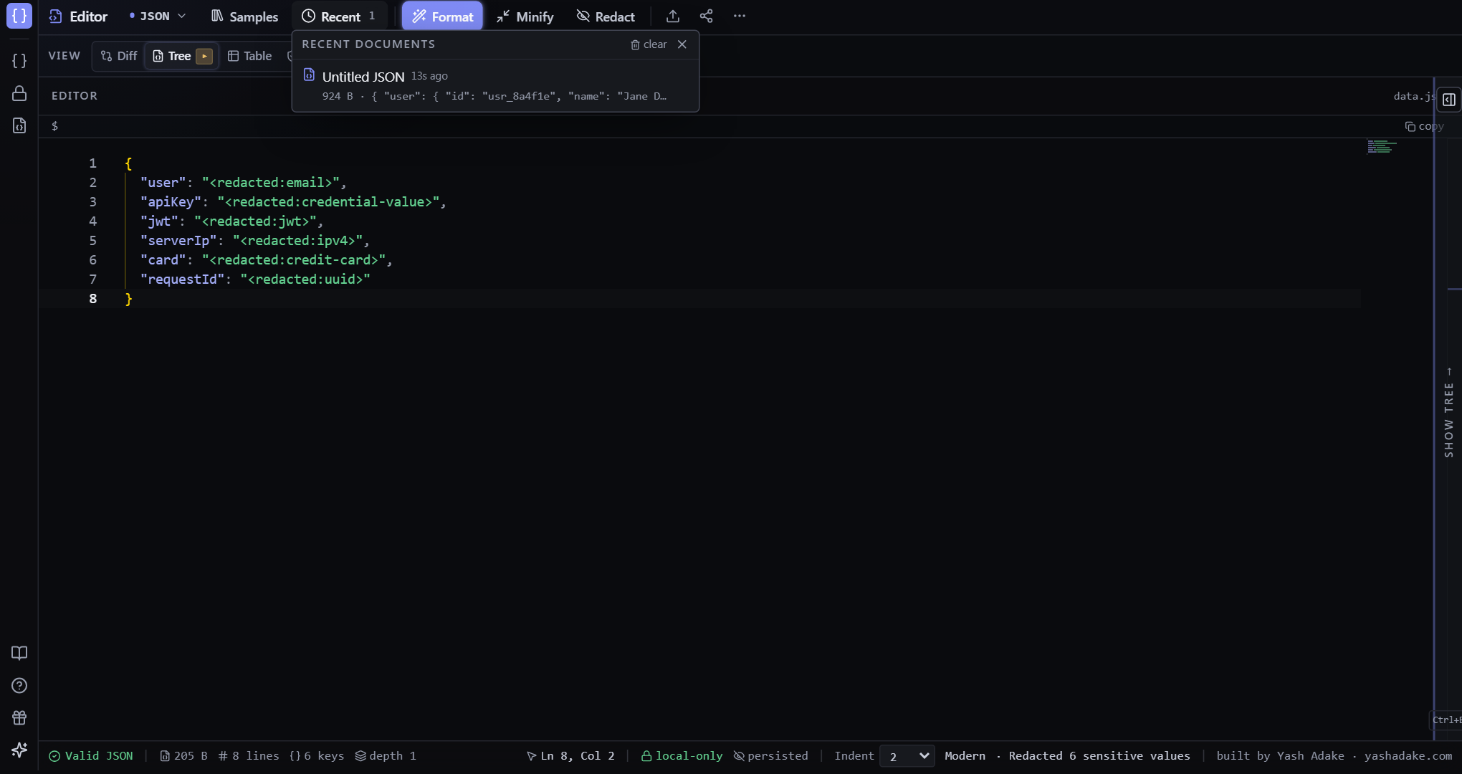1462x774 pixels.
Task: Open the yashadake.com link
Action: point(1408,755)
